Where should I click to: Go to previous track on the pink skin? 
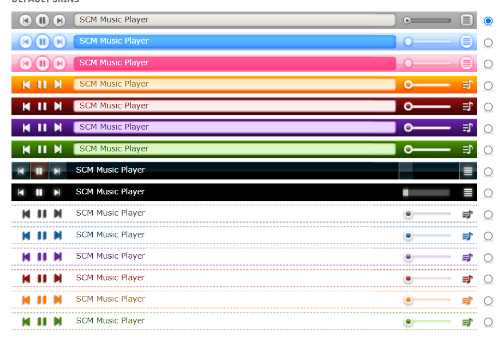pos(25,63)
